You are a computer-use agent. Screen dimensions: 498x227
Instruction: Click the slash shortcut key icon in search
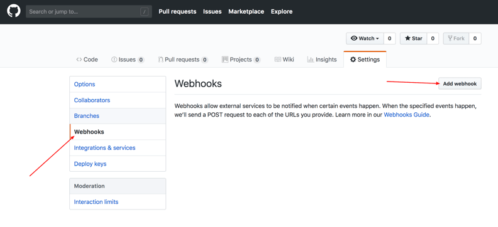[x=145, y=12]
